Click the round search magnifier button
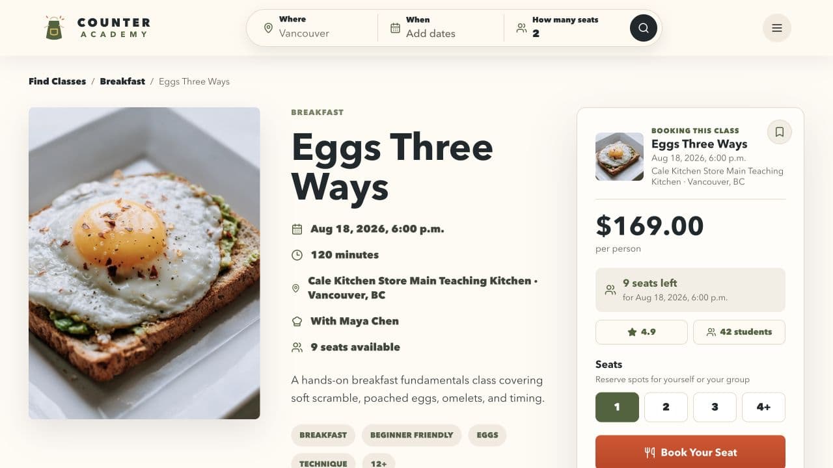This screenshot has height=468, width=833. pos(643,28)
